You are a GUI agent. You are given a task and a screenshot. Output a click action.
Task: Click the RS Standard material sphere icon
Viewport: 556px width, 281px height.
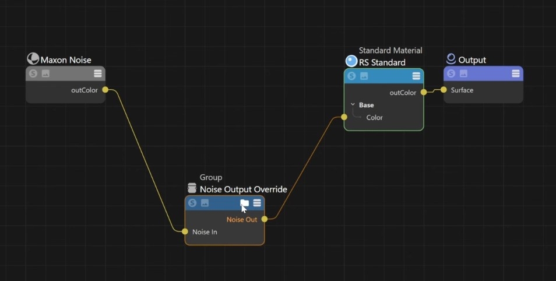tap(351, 61)
